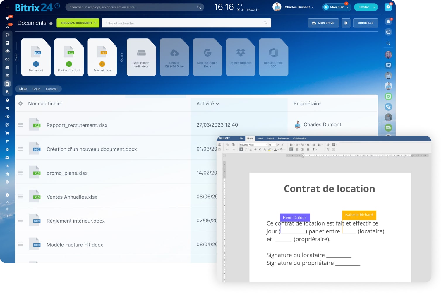Open the Insert tab in editor ribbon

click(260, 139)
